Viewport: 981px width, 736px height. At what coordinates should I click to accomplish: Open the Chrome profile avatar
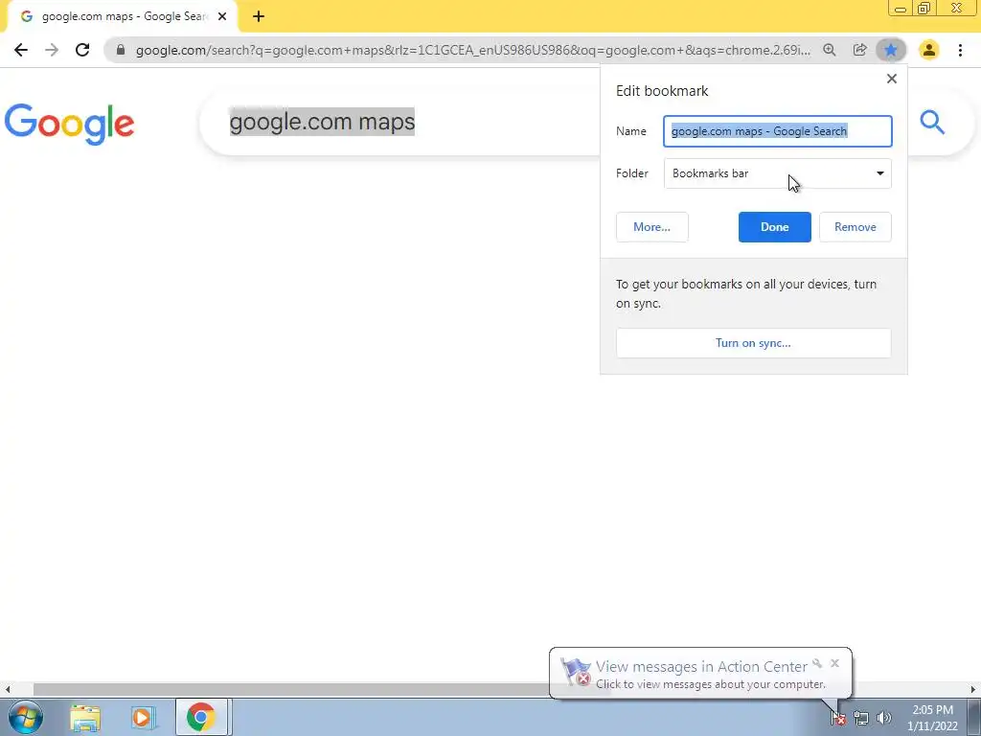pyautogui.click(x=929, y=50)
